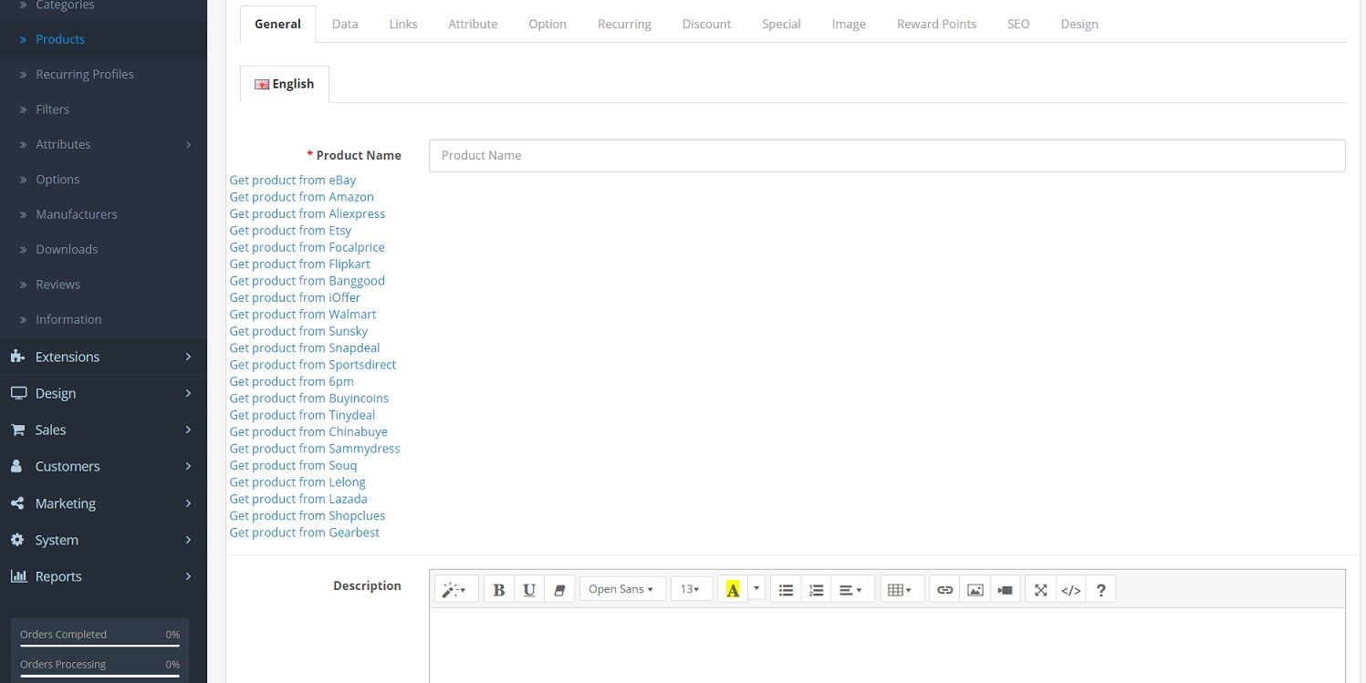Click Get product from Flipkart link
The height and width of the screenshot is (683, 1366).
[x=299, y=264]
